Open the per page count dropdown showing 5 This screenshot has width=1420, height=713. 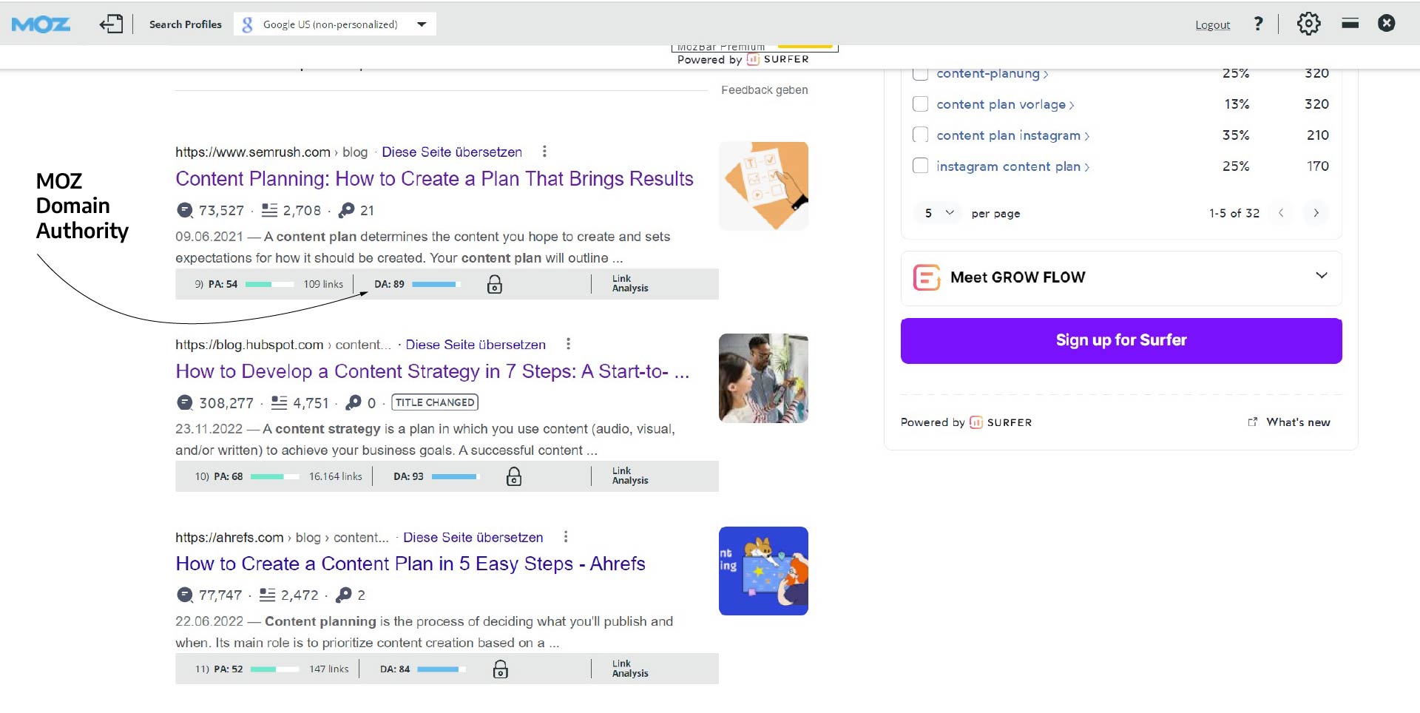(x=938, y=213)
